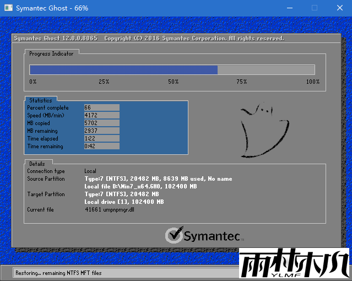Click the MB copied value box
The height and width of the screenshot is (281, 352).
[x=101, y=123]
